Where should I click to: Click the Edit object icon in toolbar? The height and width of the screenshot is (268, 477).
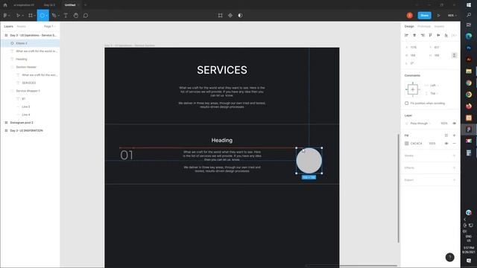coord(221,16)
